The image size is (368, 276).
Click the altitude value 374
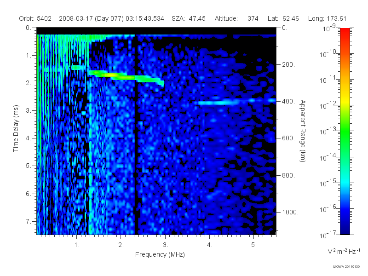click(x=253, y=18)
